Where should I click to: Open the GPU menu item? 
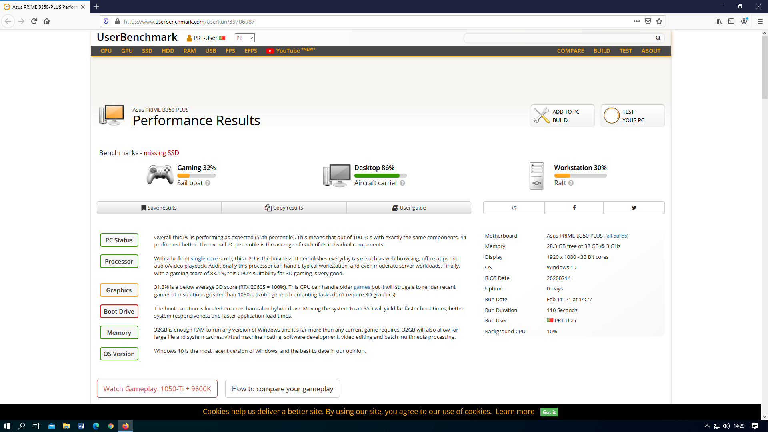(x=127, y=51)
